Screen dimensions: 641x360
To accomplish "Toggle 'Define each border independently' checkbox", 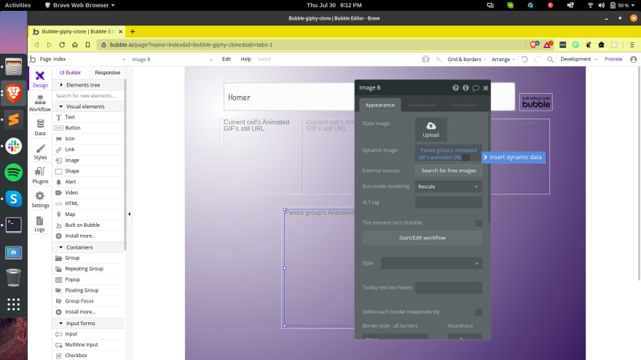I will (x=479, y=312).
